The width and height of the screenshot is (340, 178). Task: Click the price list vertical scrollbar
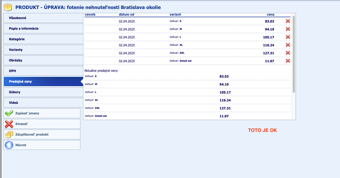(x=294, y=53)
